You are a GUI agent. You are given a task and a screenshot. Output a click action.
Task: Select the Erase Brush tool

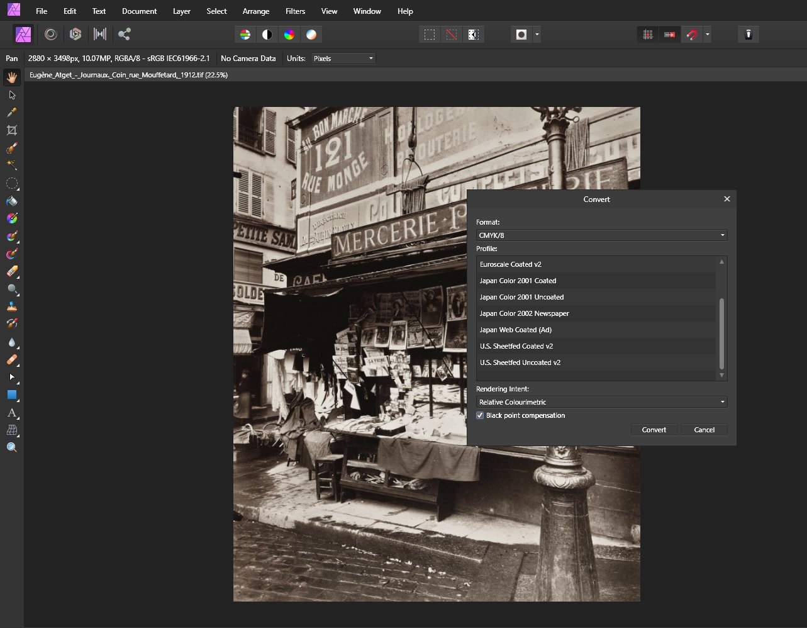point(11,272)
